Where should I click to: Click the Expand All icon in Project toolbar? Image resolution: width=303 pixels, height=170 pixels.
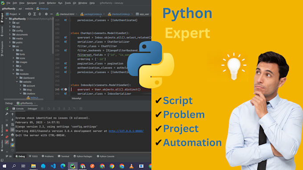(35, 14)
